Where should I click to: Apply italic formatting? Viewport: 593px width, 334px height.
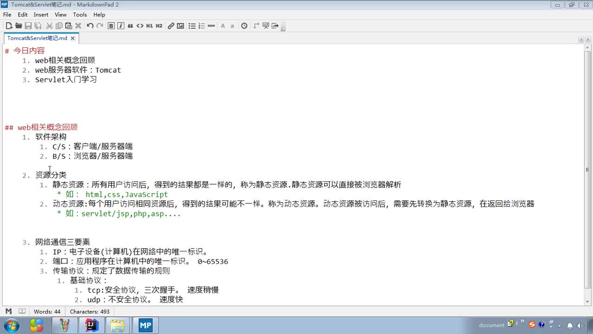pyautogui.click(x=121, y=26)
